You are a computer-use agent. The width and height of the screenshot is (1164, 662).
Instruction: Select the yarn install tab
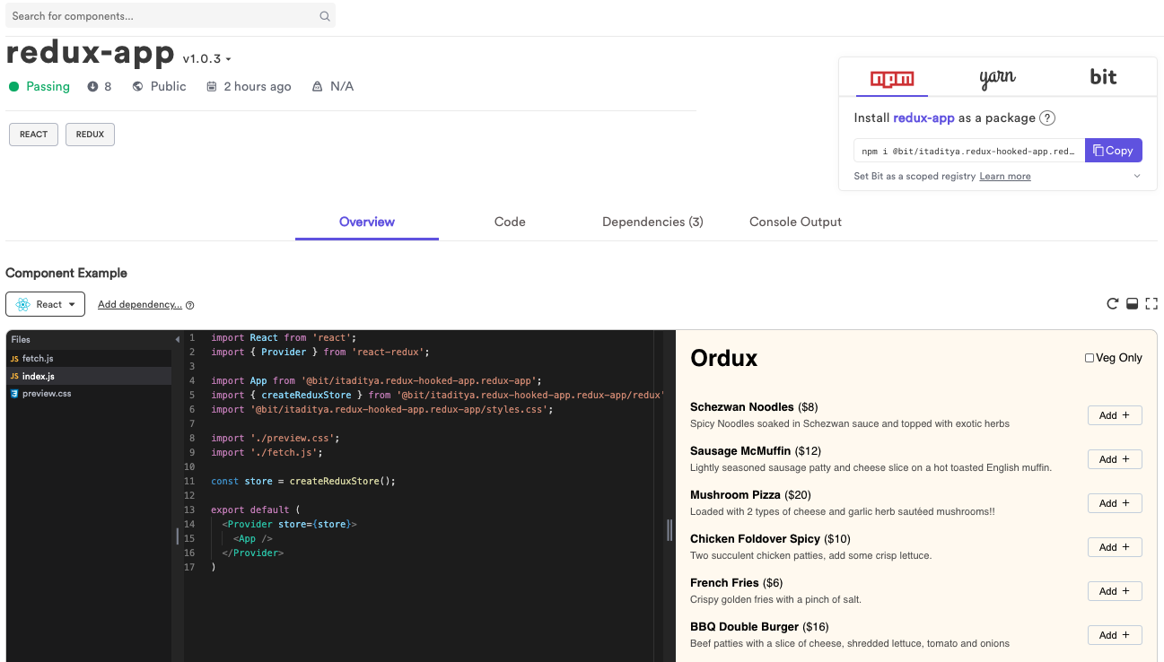pyautogui.click(x=997, y=78)
